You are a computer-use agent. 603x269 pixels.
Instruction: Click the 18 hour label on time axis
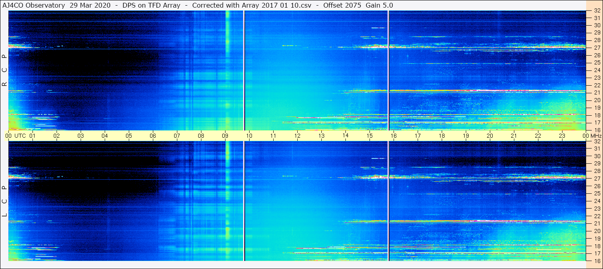point(442,136)
